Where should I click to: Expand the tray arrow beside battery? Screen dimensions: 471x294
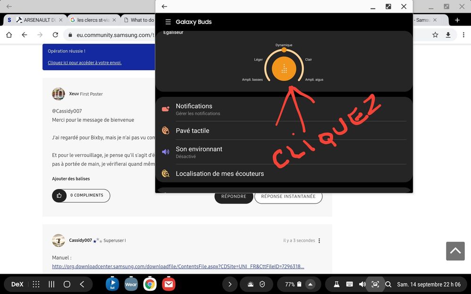coord(310,285)
